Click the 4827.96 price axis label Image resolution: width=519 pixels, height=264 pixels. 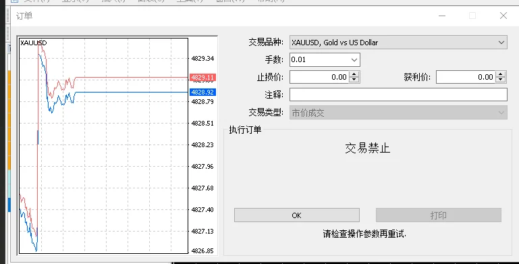pyautogui.click(x=202, y=166)
